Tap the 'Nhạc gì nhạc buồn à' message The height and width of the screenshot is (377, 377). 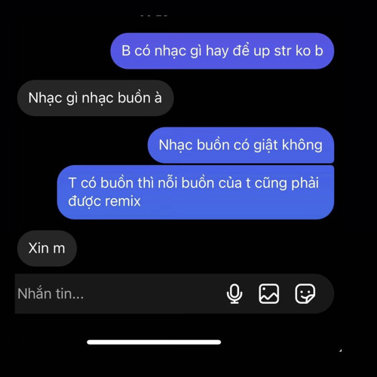point(95,98)
